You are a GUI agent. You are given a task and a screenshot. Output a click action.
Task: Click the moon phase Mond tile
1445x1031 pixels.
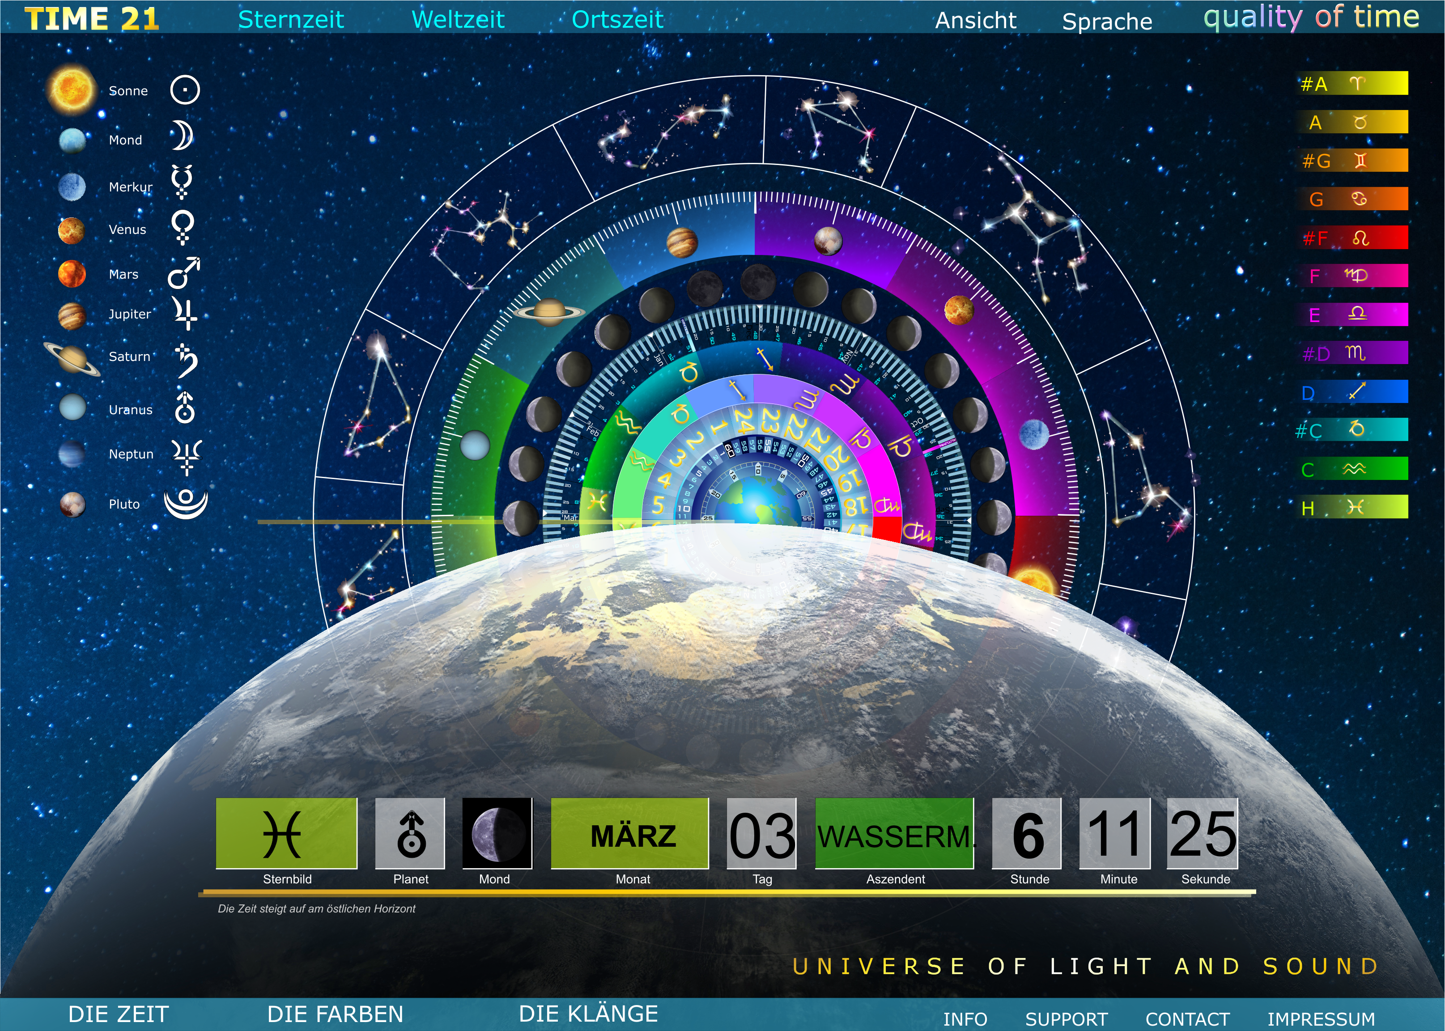coord(497,833)
